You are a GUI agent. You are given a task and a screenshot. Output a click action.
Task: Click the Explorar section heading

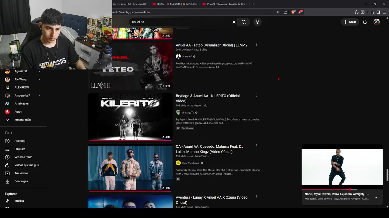point(11,194)
